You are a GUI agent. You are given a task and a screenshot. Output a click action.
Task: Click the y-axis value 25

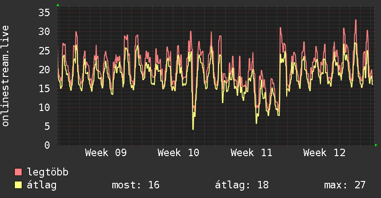(44, 51)
